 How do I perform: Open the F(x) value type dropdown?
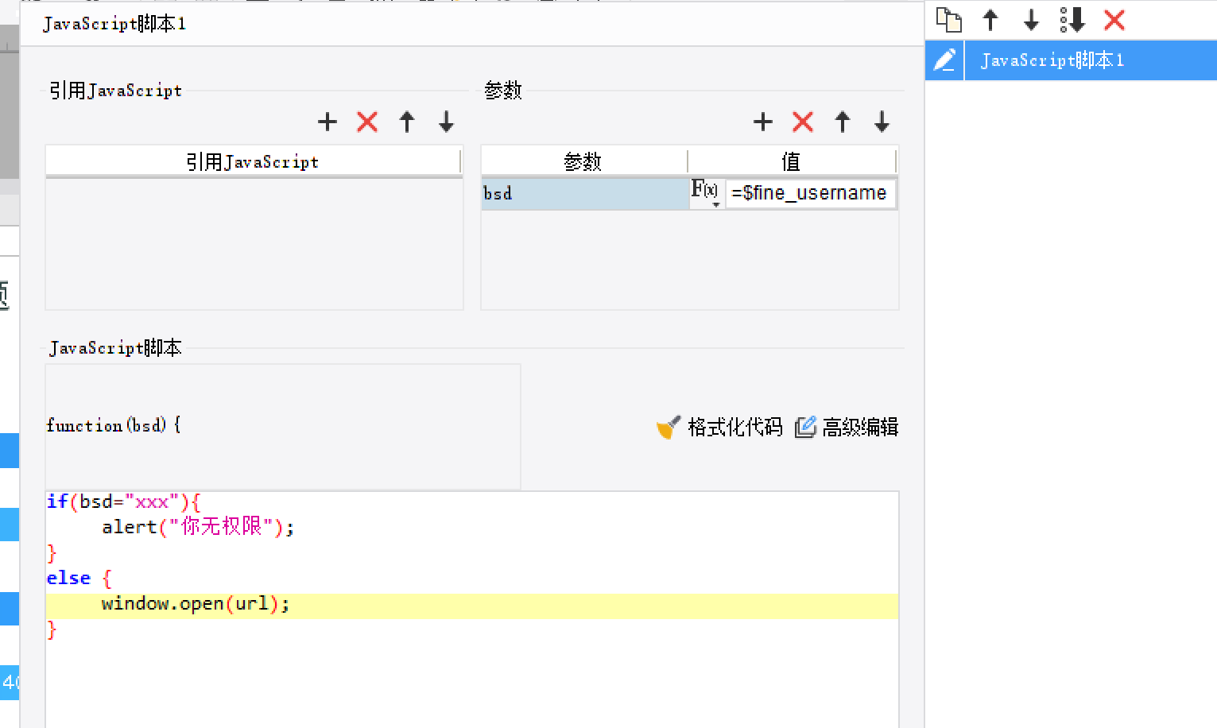point(706,193)
